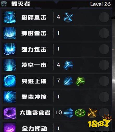Toggle the round rune slot beside 野蛮冲撞
This screenshot has height=132, width=115.
(x=104, y=97)
